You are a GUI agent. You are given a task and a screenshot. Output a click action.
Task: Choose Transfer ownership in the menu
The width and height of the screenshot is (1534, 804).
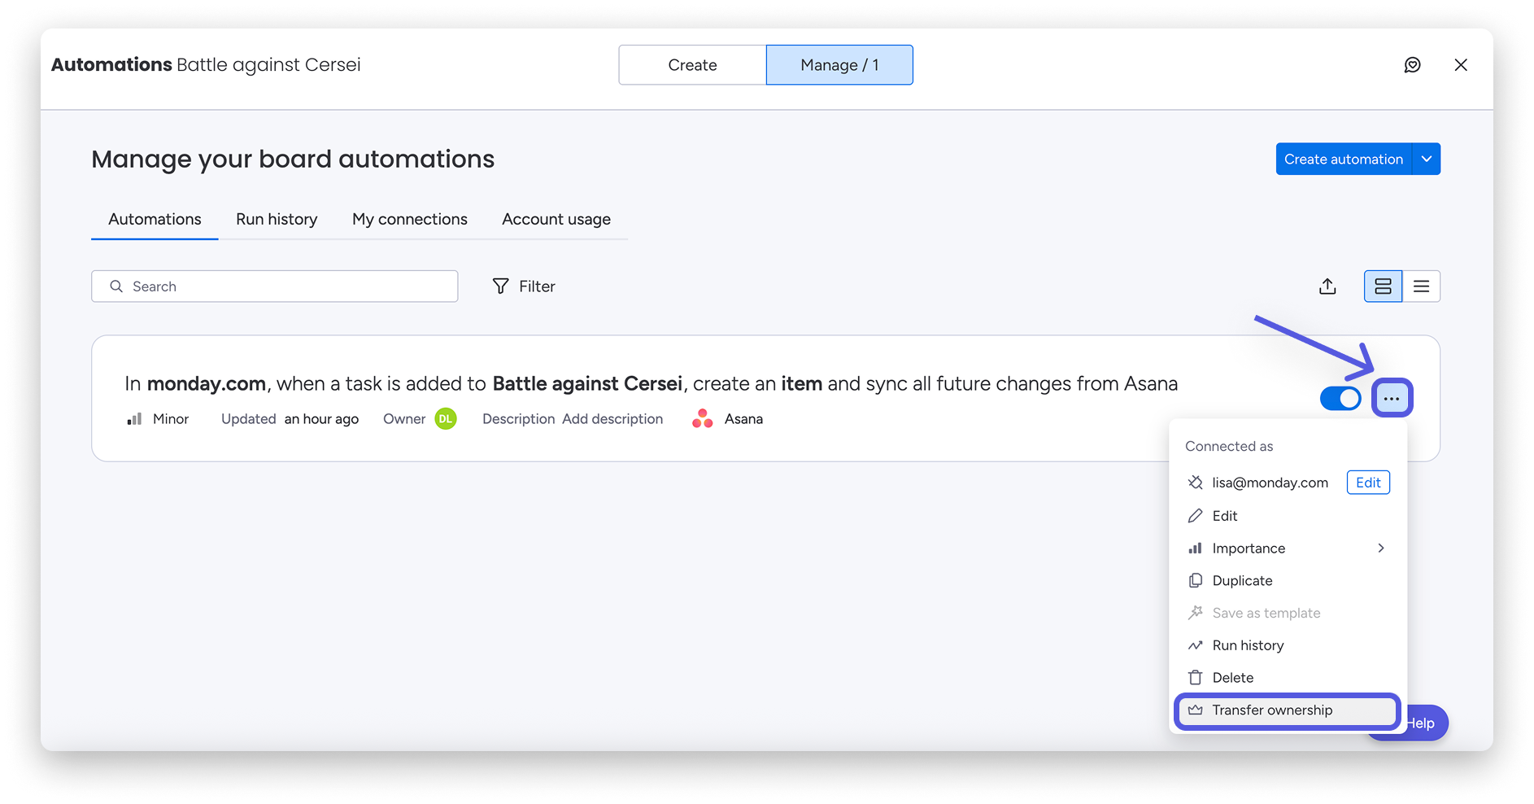(x=1288, y=710)
